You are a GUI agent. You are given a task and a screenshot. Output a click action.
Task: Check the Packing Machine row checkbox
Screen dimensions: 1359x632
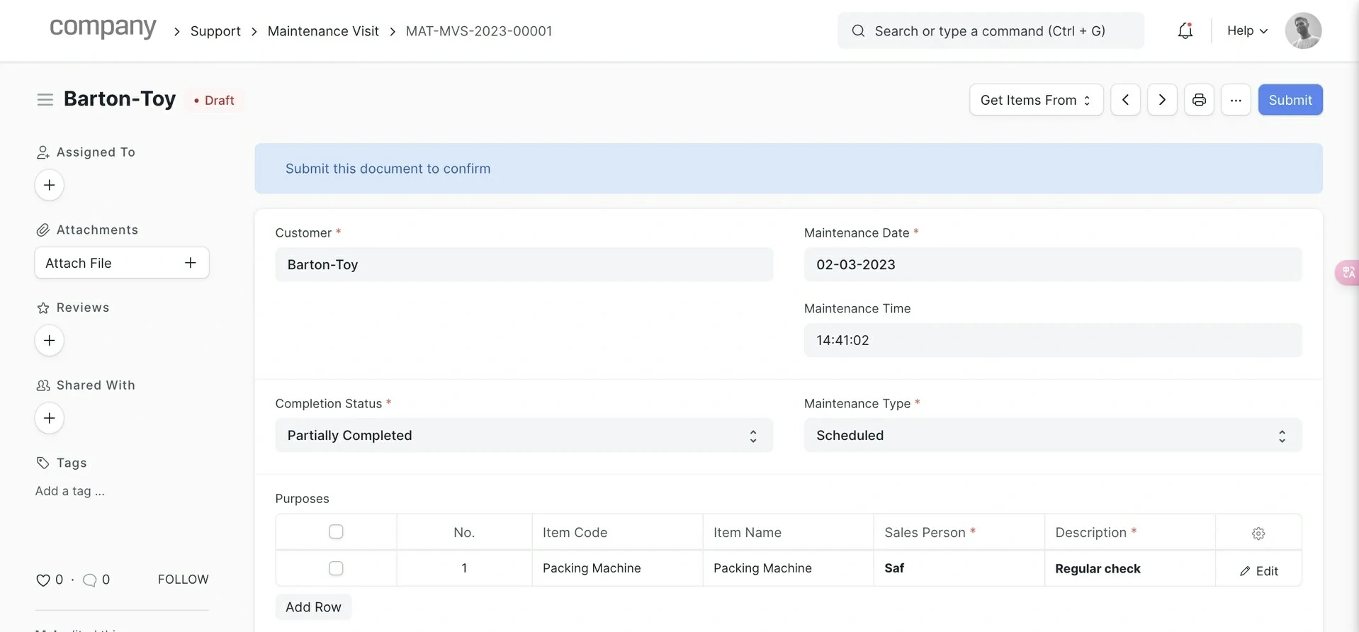(336, 568)
